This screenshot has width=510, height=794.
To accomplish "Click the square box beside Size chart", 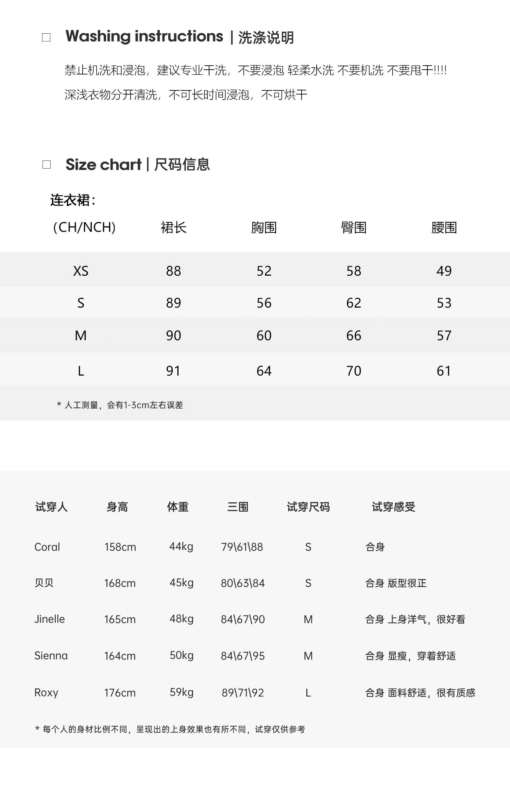I will point(46,165).
